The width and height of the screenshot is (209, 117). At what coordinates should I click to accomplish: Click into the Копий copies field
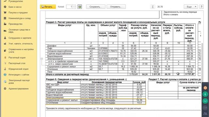click(70, 7)
